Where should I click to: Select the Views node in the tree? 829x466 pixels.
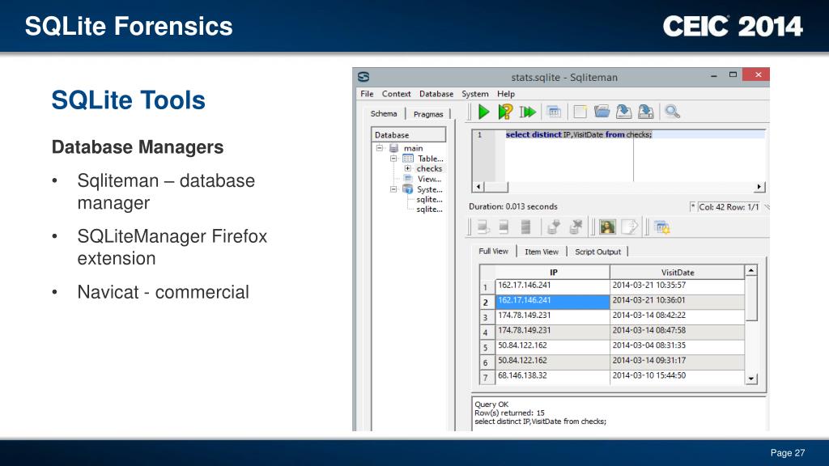[x=429, y=179]
